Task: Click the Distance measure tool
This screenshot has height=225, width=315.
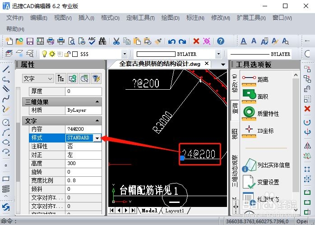Action: (255, 80)
